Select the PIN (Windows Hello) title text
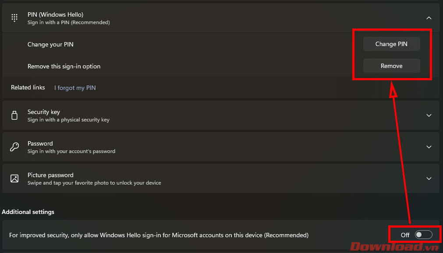 55,15
